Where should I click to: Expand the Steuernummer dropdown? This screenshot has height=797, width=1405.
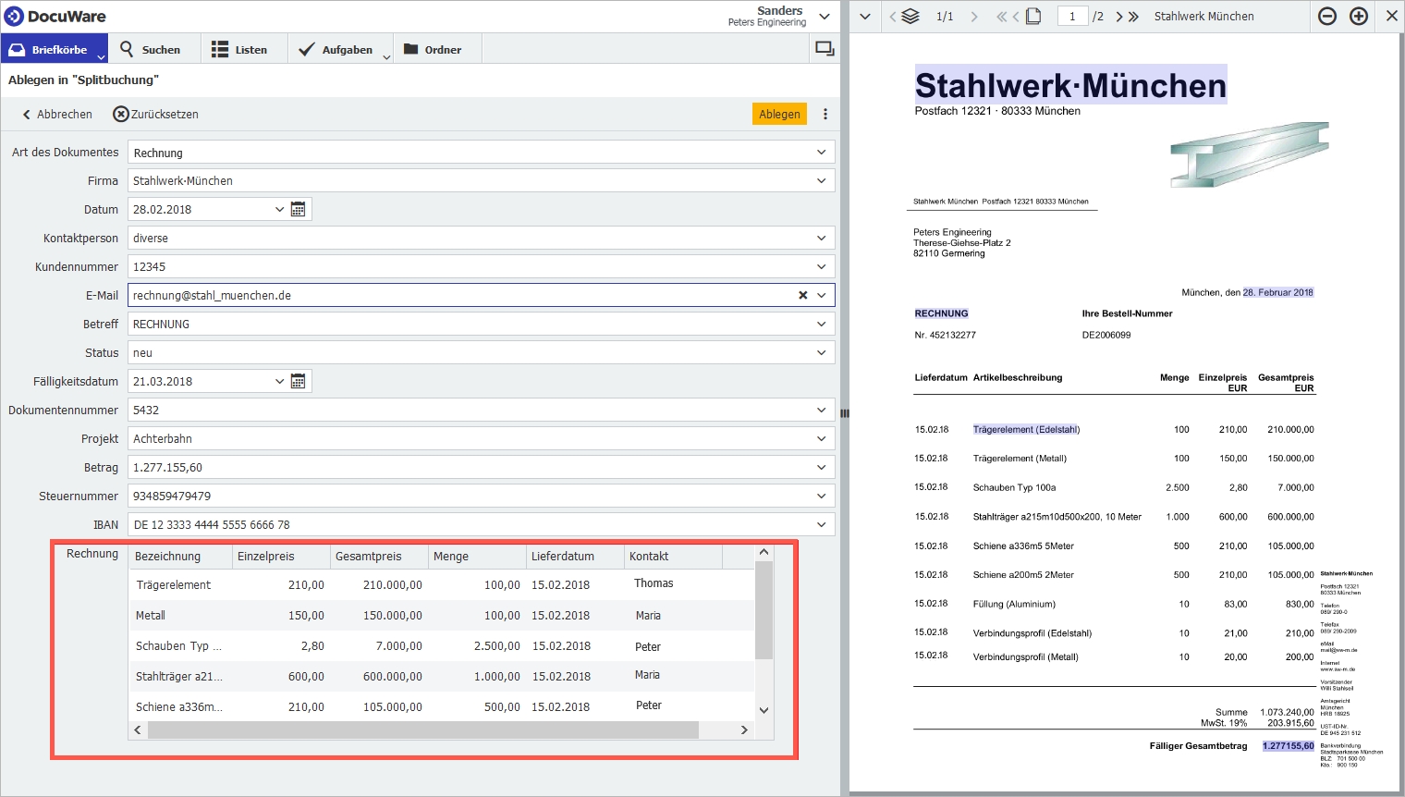822,497
